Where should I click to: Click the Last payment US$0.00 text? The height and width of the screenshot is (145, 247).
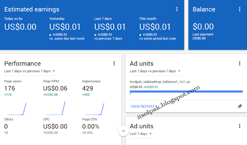tap(203, 36)
